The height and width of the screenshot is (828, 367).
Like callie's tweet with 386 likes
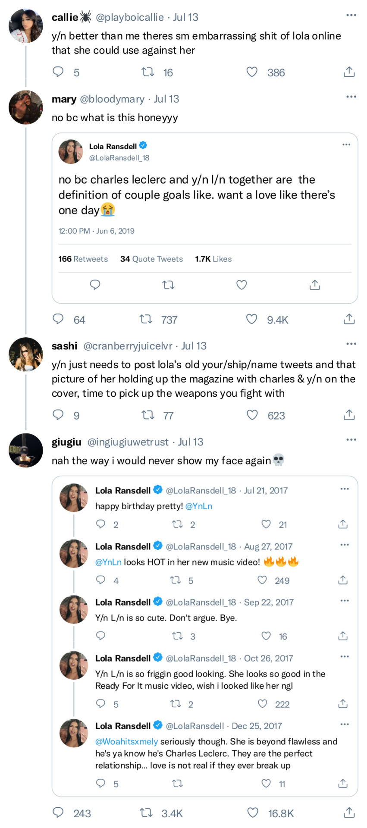coord(252,72)
